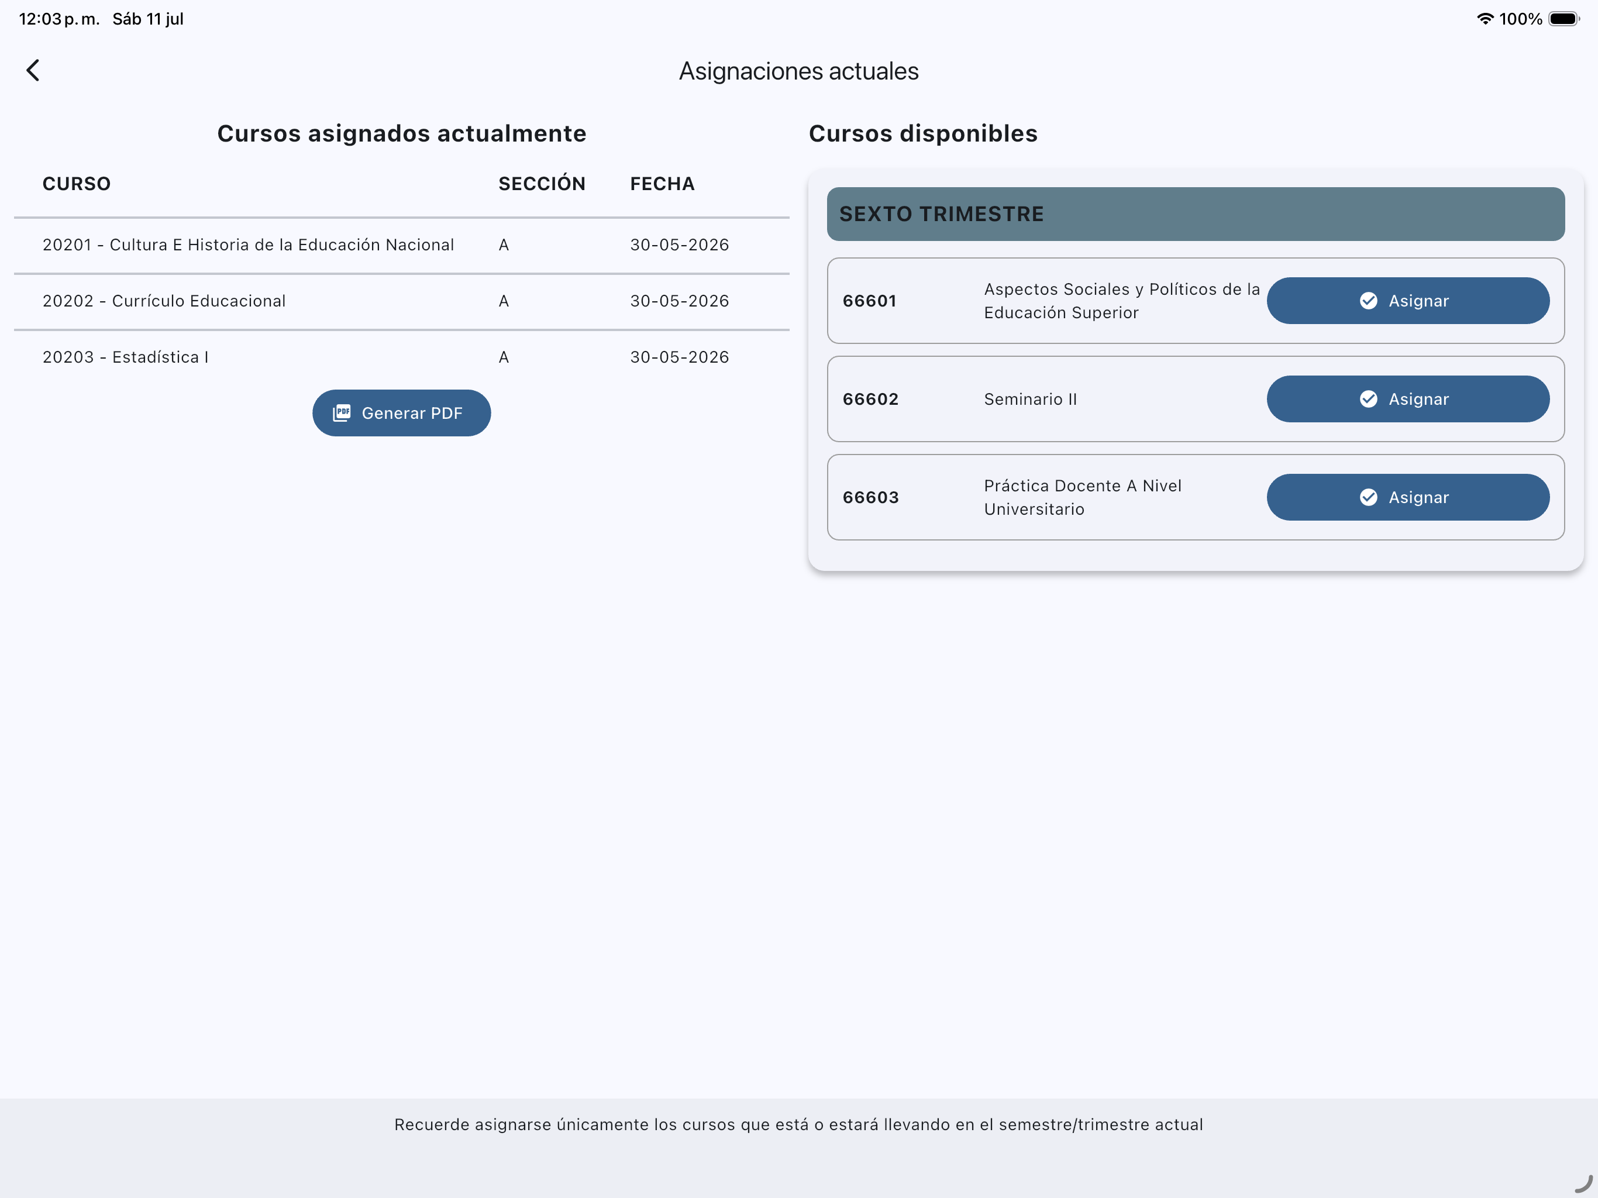Select row 20202 - Currículo Educacional
The width and height of the screenshot is (1598, 1198).
tap(401, 301)
